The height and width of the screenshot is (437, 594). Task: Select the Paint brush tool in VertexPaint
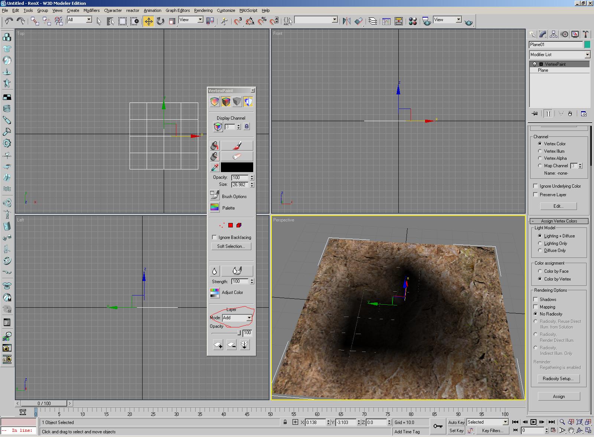coord(237,145)
